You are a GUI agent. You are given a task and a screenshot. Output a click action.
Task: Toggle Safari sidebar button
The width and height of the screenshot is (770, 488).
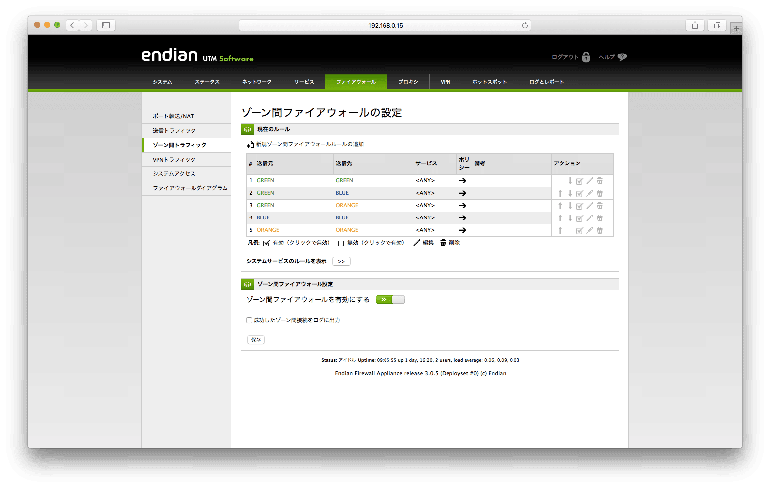(x=106, y=25)
